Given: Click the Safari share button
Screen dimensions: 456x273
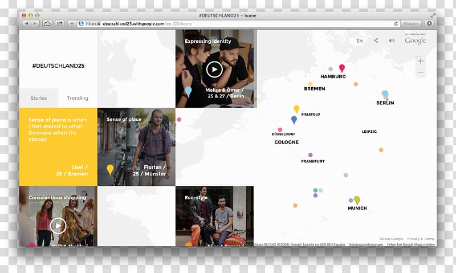Looking at the screenshot, I should pyautogui.click(x=60, y=23).
